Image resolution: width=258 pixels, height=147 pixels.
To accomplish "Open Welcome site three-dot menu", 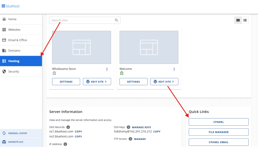I will coord(174,69).
